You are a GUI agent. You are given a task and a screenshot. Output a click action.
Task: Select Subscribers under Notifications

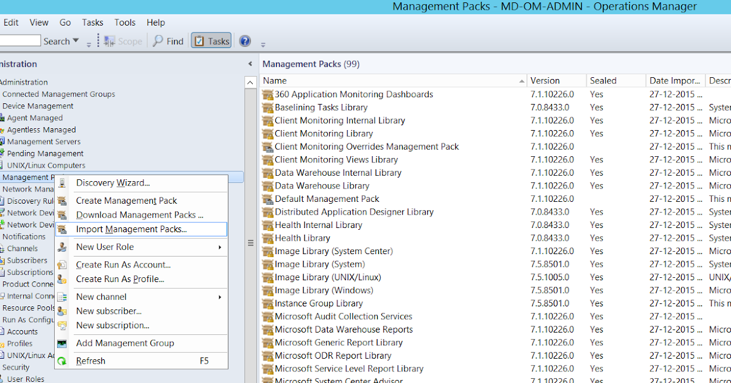pyautogui.click(x=27, y=260)
